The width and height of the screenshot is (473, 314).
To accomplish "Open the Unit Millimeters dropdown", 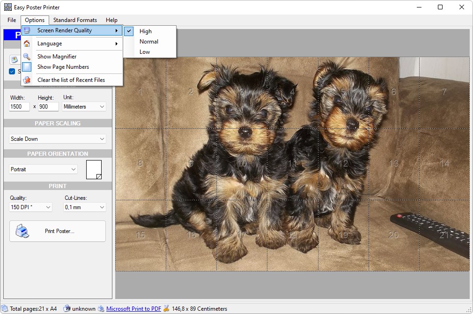I will [84, 107].
